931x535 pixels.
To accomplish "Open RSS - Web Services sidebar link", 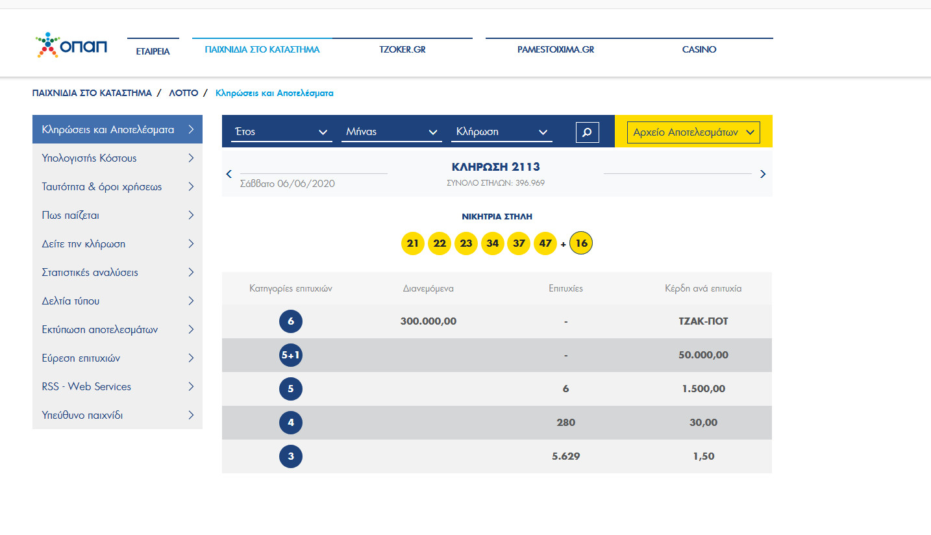I will pos(118,386).
